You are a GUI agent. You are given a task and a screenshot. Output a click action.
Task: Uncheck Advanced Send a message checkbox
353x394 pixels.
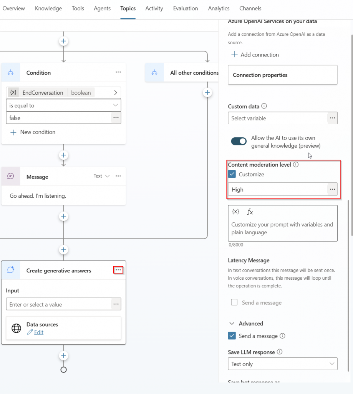pos(232,336)
